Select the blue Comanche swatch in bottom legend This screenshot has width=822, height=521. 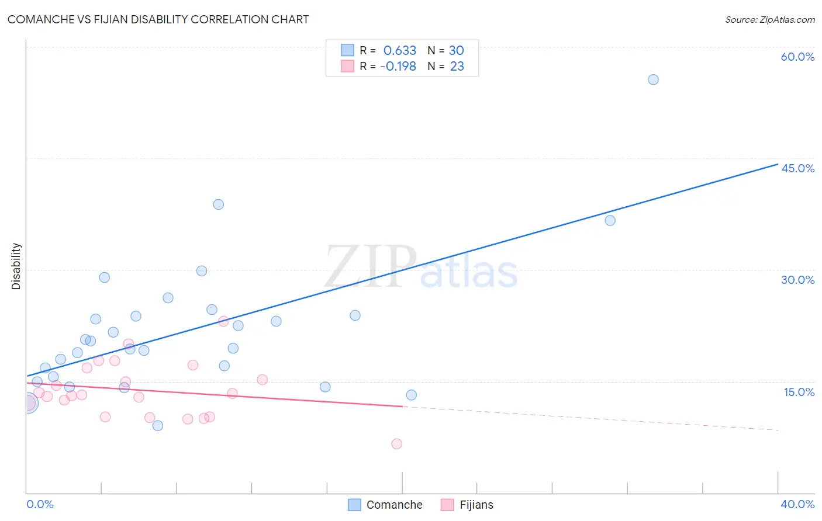(x=354, y=505)
